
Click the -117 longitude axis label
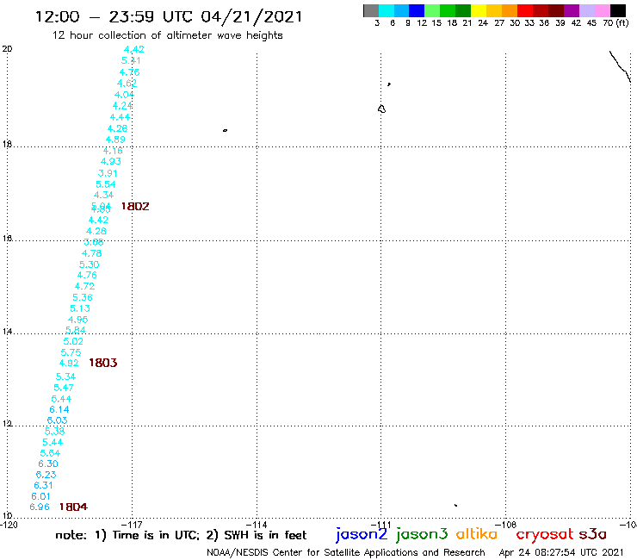pyautogui.click(x=132, y=525)
